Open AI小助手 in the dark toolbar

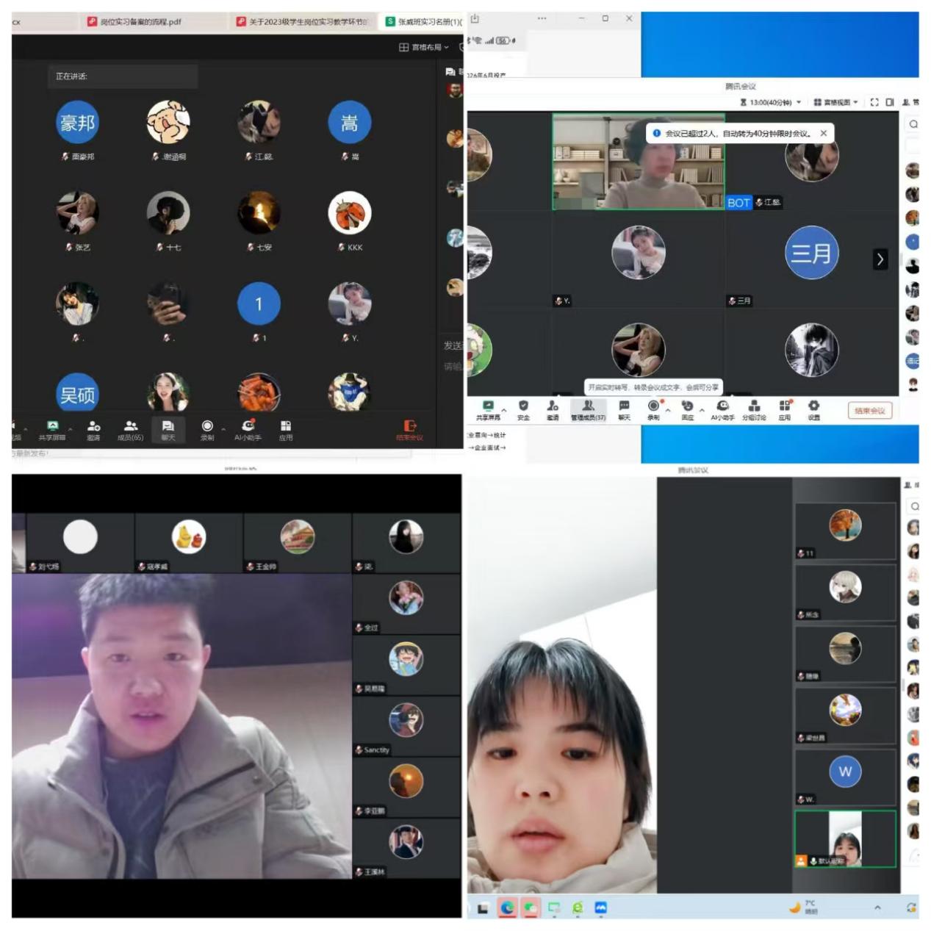tap(248, 430)
